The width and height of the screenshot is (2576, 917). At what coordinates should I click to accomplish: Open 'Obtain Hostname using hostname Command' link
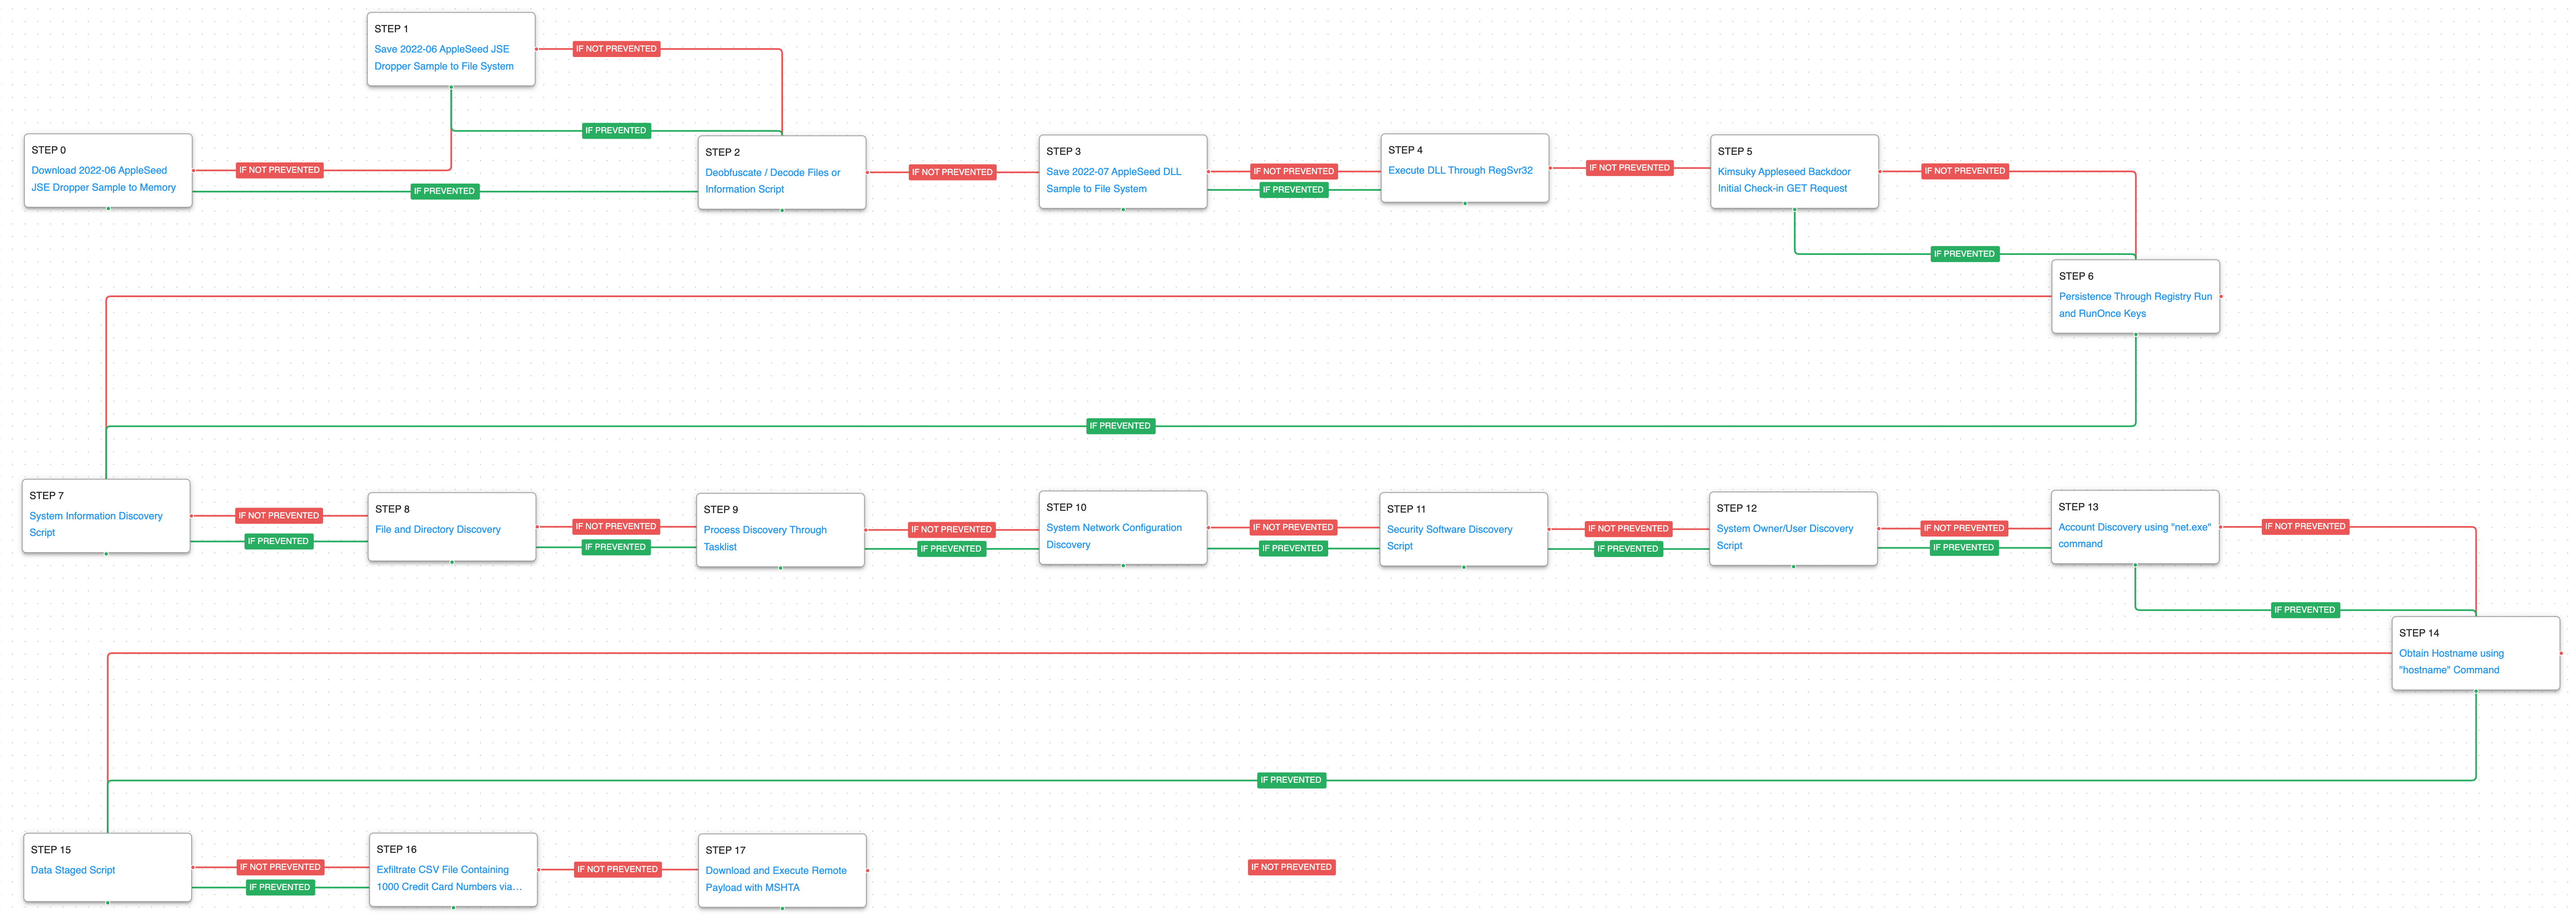pyautogui.click(x=2450, y=654)
